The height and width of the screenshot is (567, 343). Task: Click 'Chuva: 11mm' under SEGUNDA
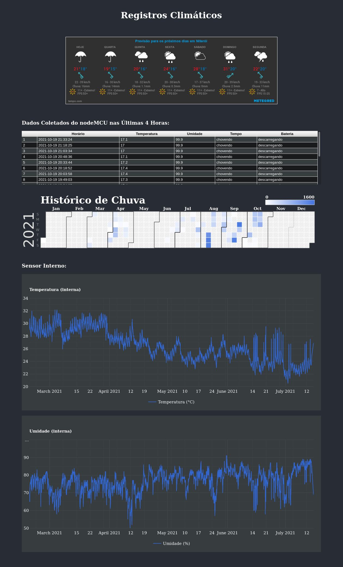coord(261,86)
